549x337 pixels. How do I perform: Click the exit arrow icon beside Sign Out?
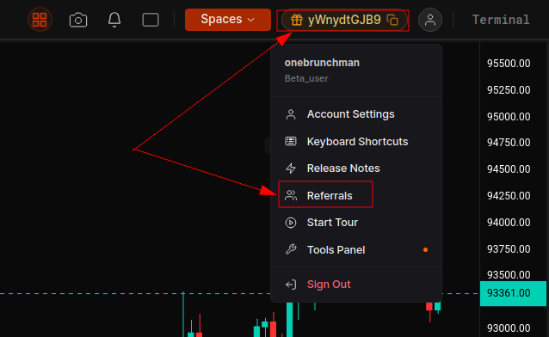point(291,285)
